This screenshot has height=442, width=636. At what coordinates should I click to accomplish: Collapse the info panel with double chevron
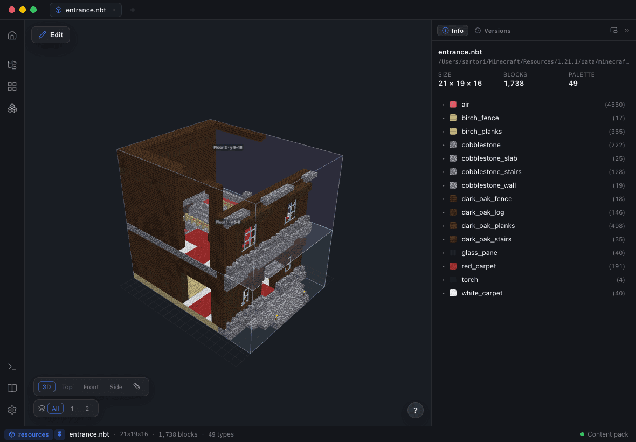627,30
